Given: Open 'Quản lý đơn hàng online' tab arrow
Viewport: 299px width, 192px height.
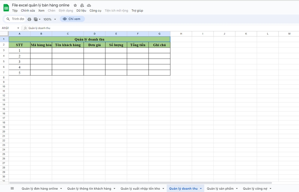Looking at the screenshot, I should coord(61,189).
